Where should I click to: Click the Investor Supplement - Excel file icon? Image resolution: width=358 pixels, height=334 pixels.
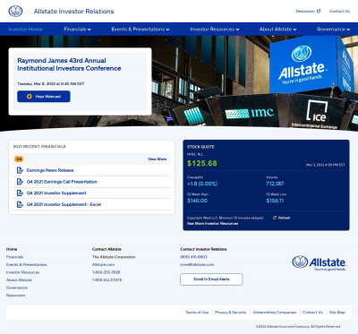pyautogui.click(x=20, y=204)
